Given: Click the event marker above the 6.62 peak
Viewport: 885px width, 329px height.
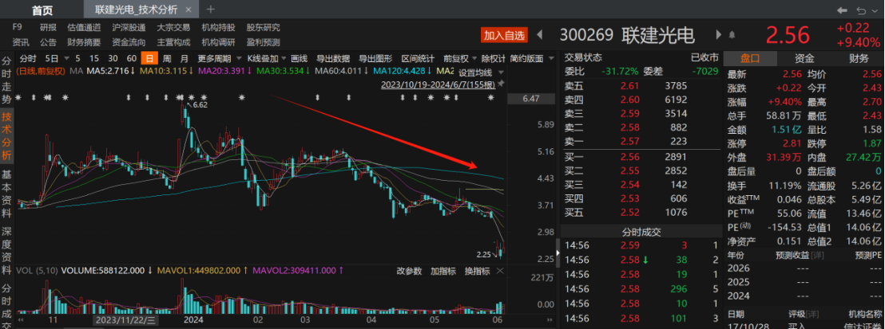Looking at the screenshot, I should click(x=181, y=97).
